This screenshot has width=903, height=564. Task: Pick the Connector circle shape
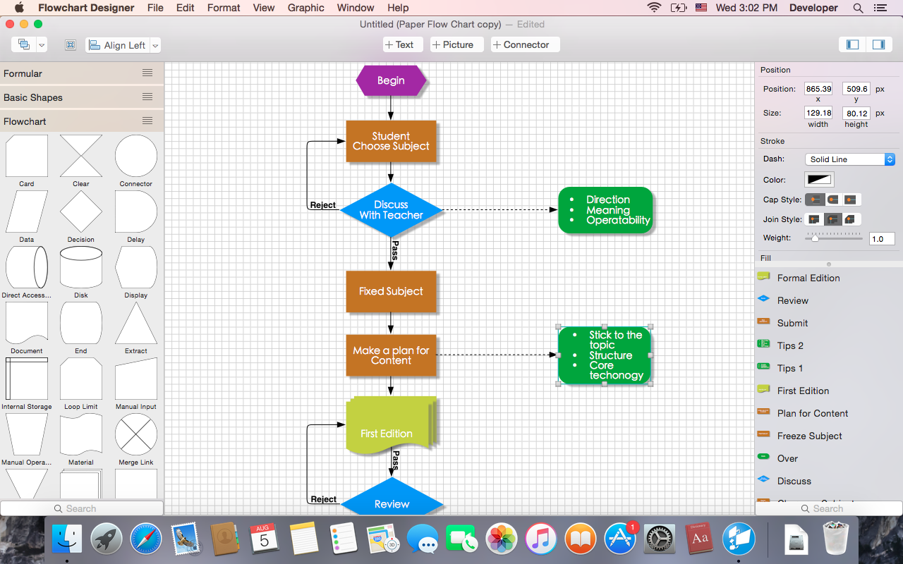pyautogui.click(x=136, y=156)
